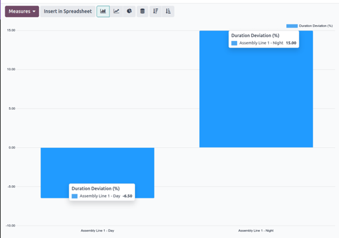Switch to bar chart view
The width and height of the screenshot is (339, 238).
click(x=103, y=11)
